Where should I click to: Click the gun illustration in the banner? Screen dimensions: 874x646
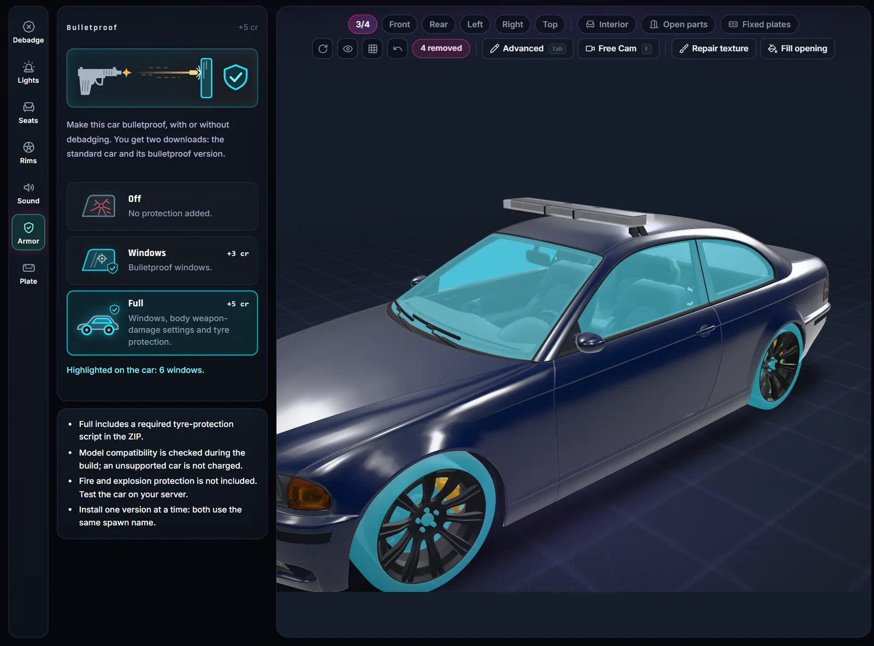tap(99, 80)
